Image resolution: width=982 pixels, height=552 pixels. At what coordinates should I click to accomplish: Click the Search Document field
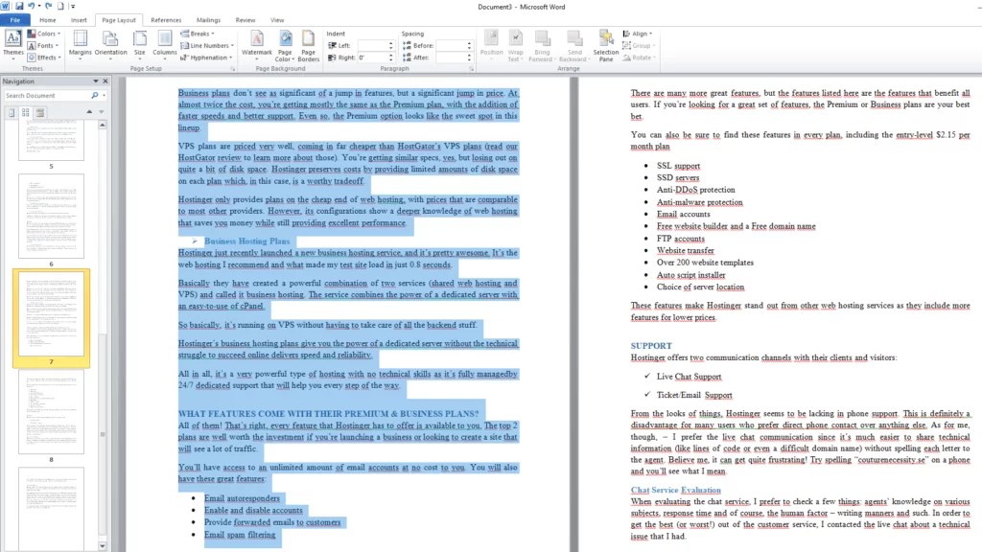(x=47, y=96)
